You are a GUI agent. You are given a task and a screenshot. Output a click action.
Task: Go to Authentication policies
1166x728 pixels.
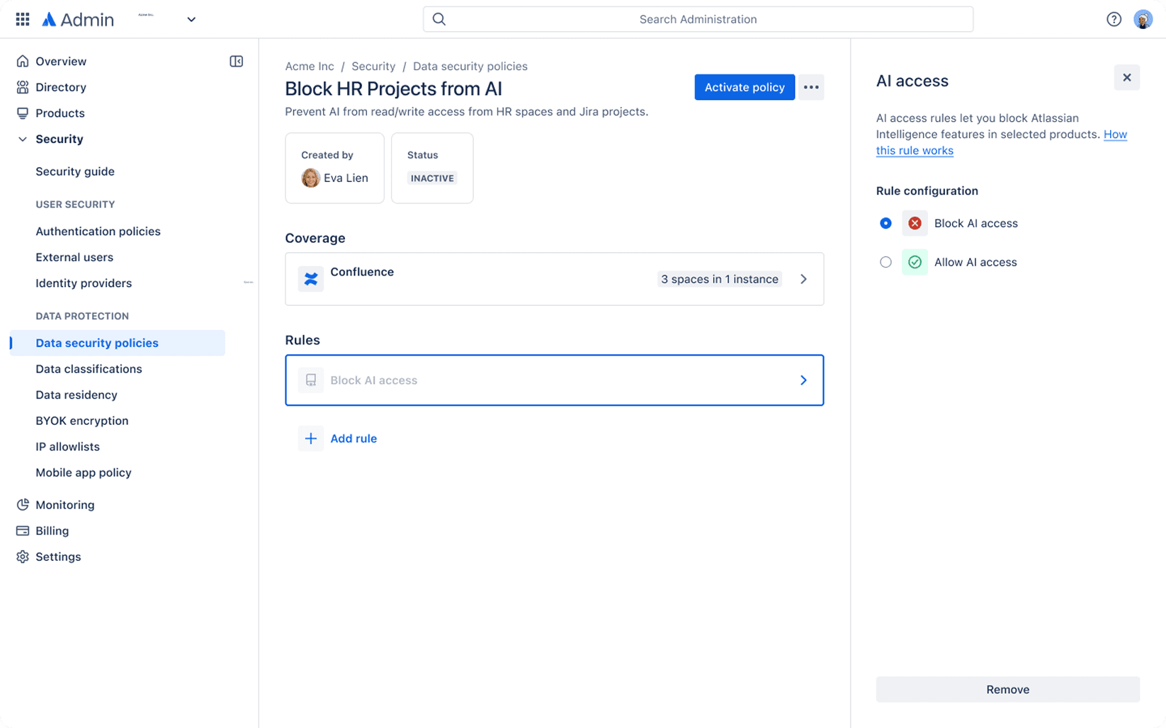(98, 232)
